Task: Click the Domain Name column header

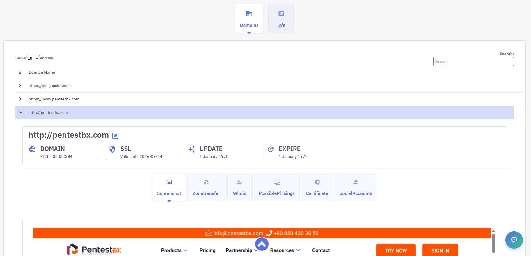Action: (x=42, y=72)
